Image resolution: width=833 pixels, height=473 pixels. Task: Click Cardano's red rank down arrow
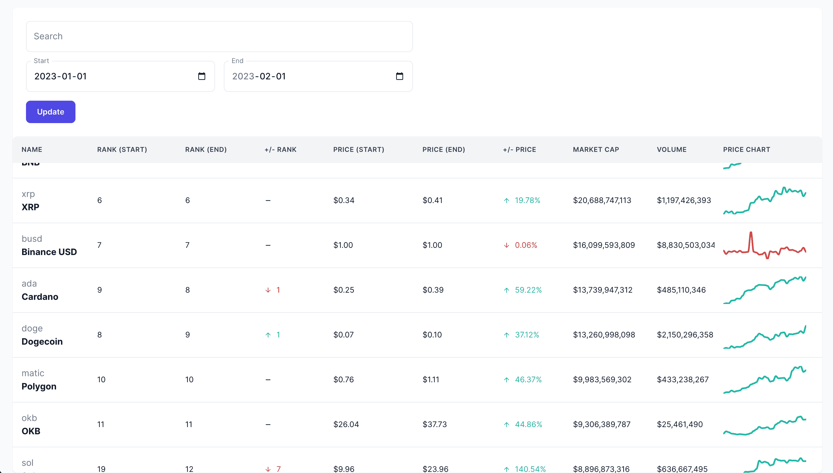point(268,290)
